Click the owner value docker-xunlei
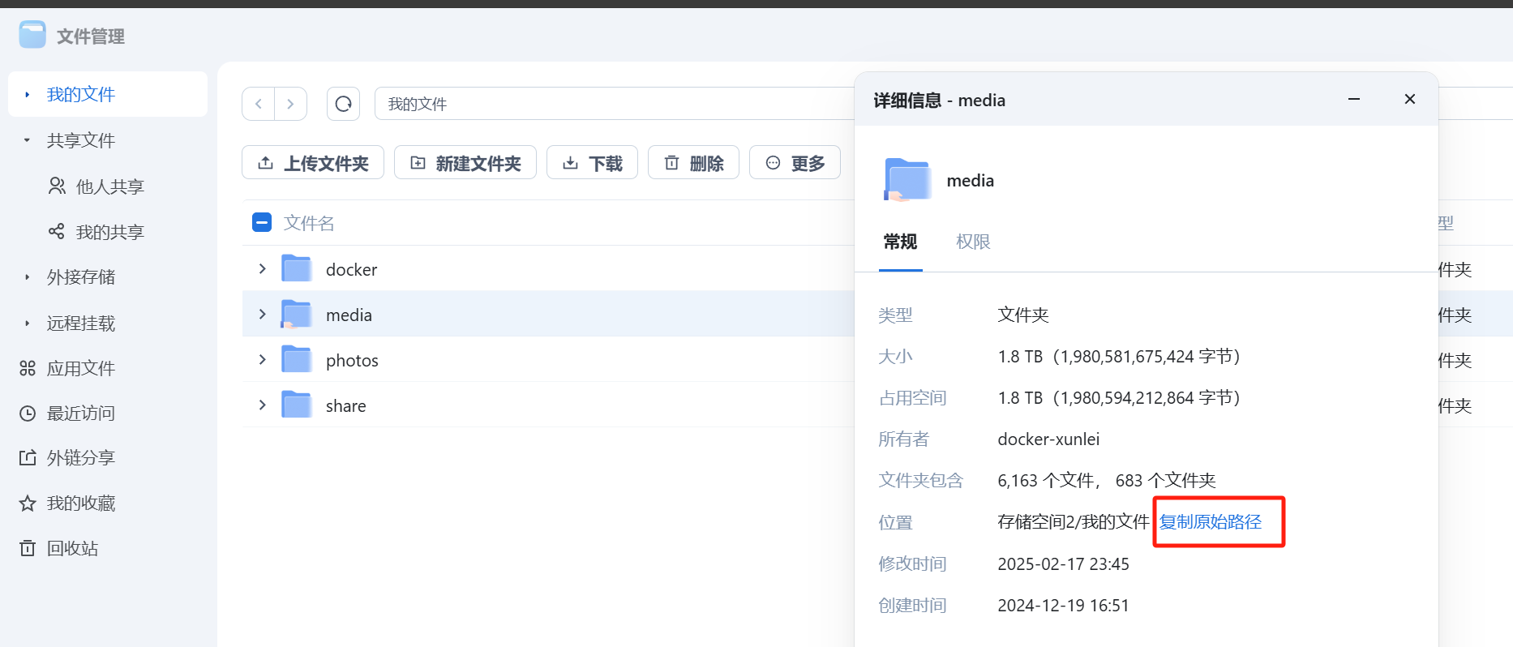The width and height of the screenshot is (1513, 647). 1048,439
